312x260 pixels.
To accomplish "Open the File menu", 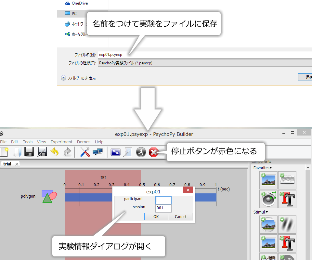I will pyautogui.click(x=3, y=142).
